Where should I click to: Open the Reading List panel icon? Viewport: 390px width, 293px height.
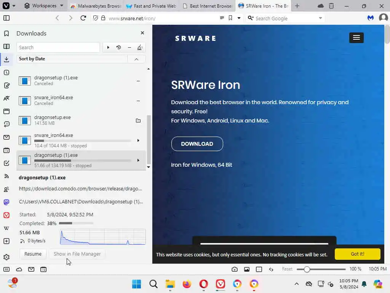pyautogui.click(x=6, y=46)
